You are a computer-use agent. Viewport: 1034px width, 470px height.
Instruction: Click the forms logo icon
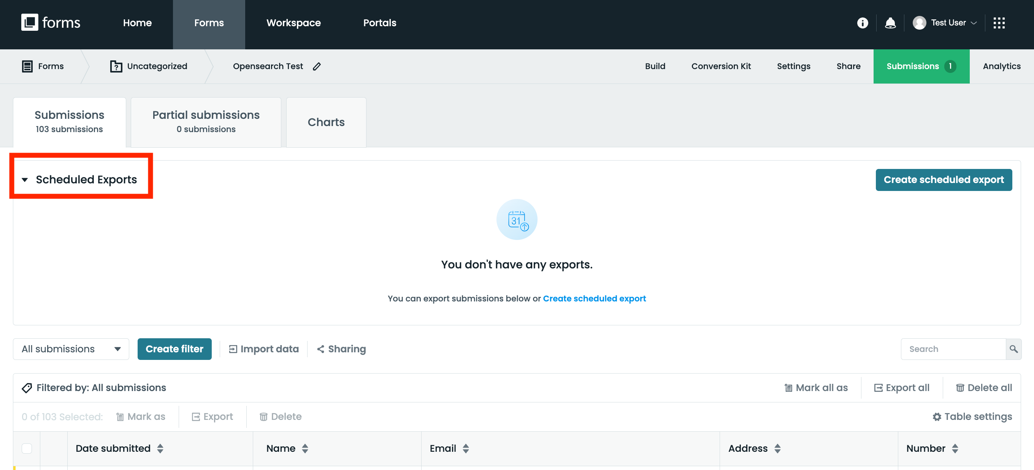30,22
